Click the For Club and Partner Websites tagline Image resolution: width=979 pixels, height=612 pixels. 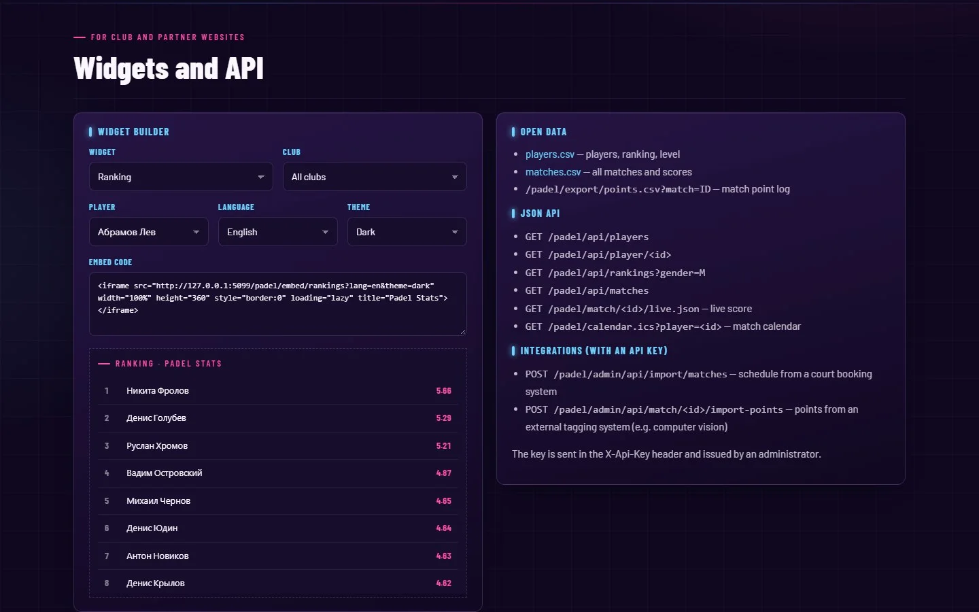(x=168, y=37)
